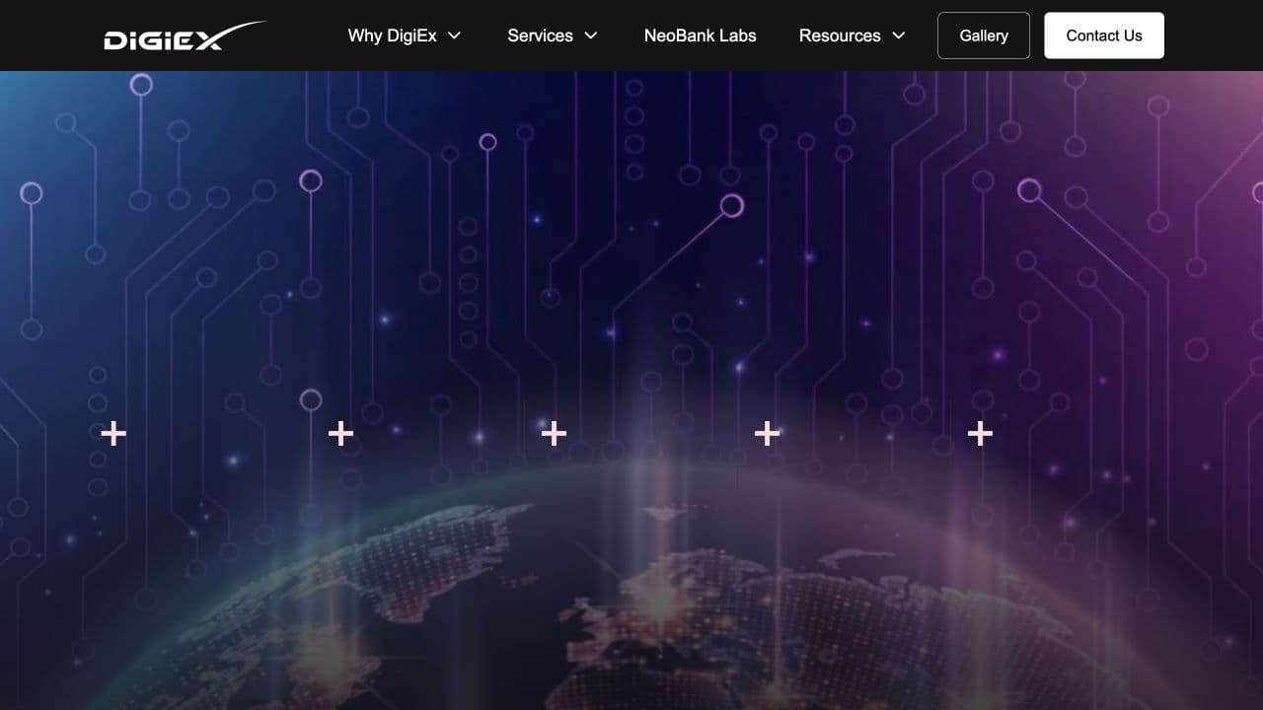Click the DigiEx logo
The height and width of the screenshot is (710, 1263).
coord(185,36)
